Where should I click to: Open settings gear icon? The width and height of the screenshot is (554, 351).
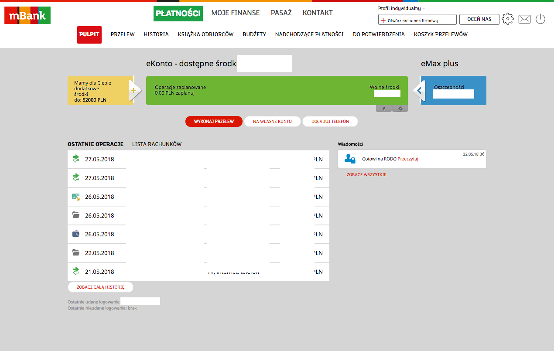pos(508,19)
